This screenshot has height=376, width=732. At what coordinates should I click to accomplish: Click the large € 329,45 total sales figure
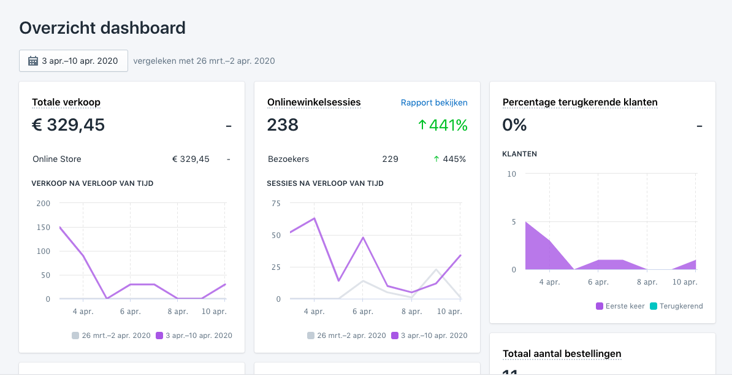pos(68,125)
